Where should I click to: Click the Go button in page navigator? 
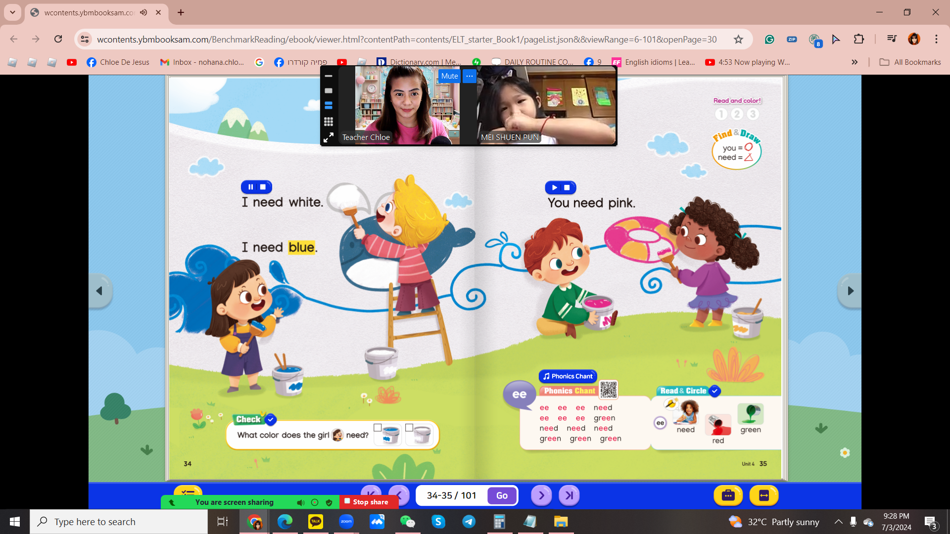(x=502, y=495)
